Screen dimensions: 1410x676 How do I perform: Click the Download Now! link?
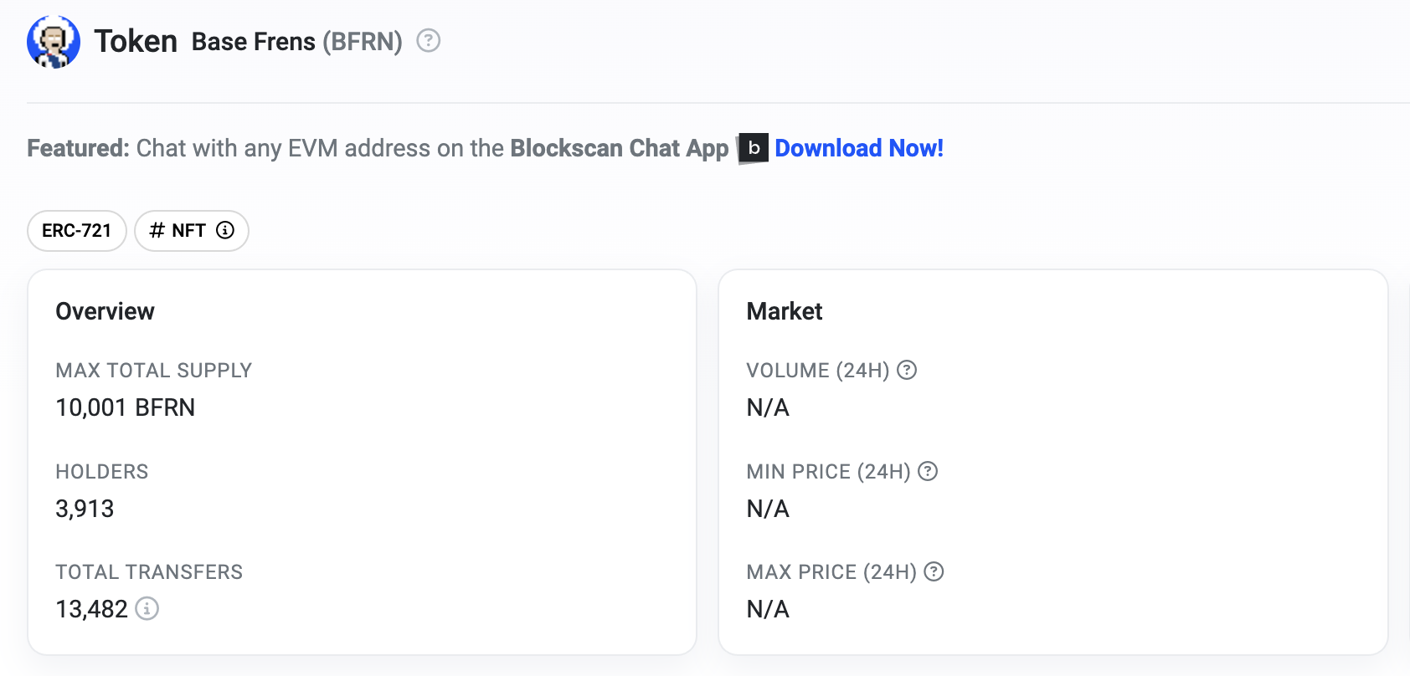tap(859, 148)
